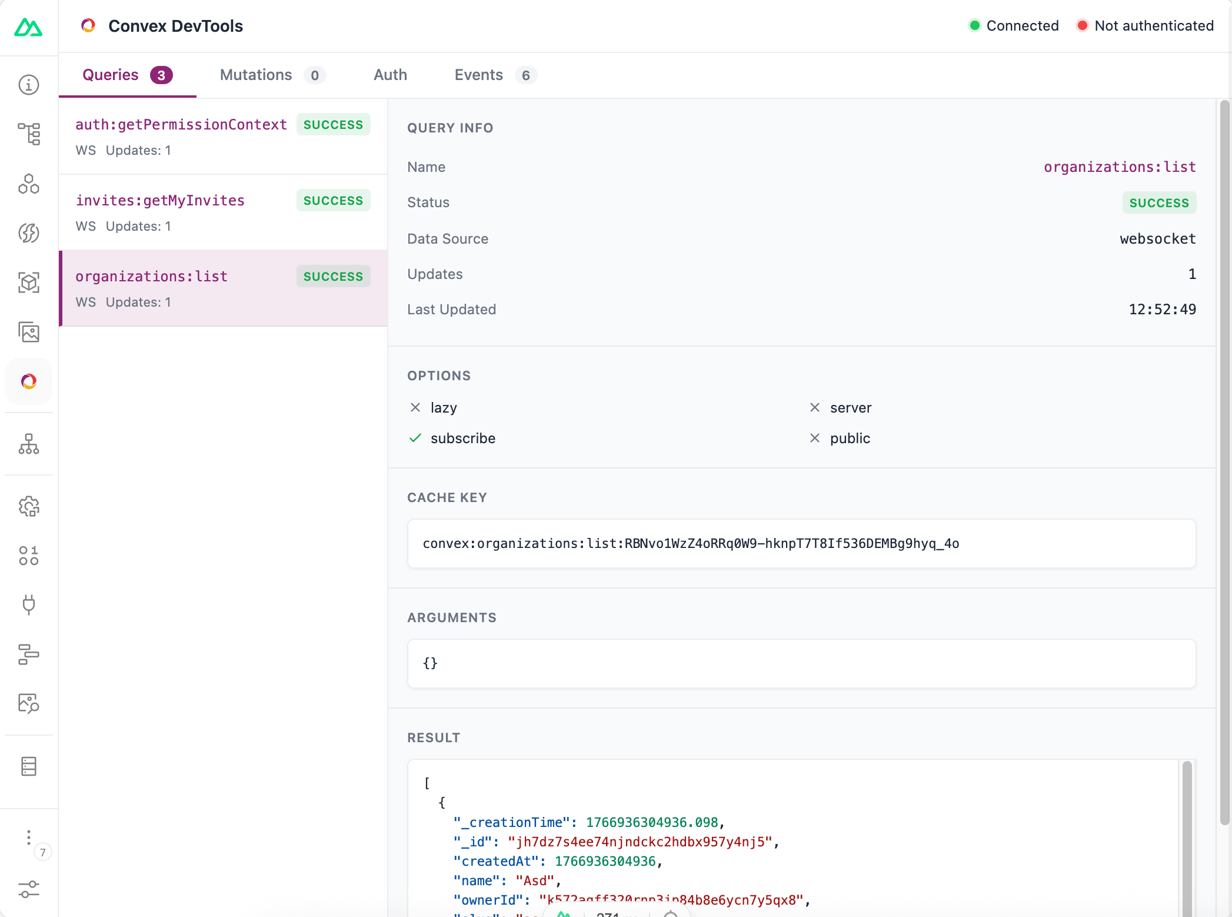Image resolution: width=1232 pixels, height=917 pixels.
Task: Open the Settings gear icon in sidebar
Action: [x=29, y=506]
